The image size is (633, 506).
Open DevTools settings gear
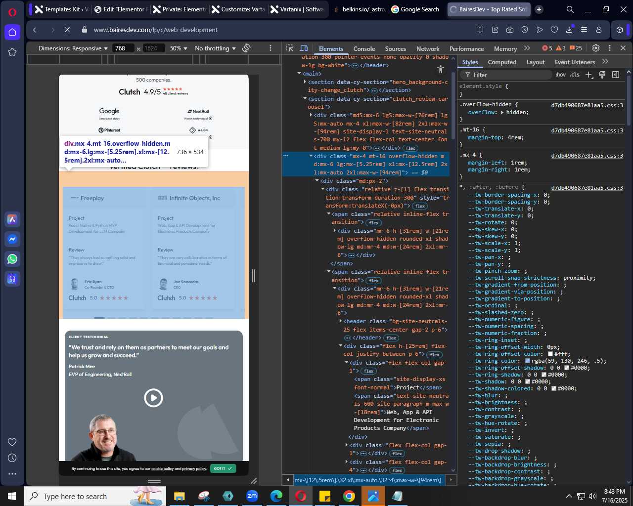(x=596, y=48)
